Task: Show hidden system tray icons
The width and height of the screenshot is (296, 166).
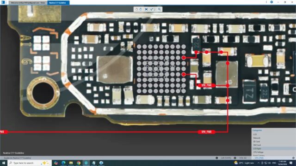Action: tap(259, 163)
